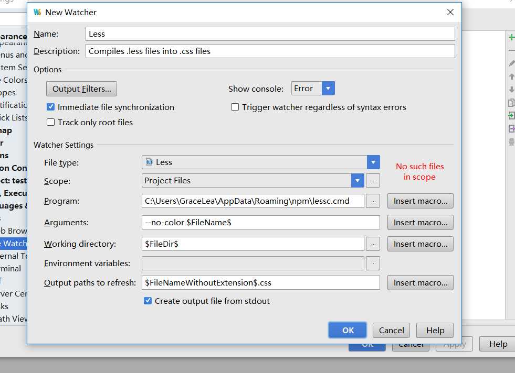Click Cancel in the New Watcher dialog
515x373 pixels.
click(x=391, y=330)
